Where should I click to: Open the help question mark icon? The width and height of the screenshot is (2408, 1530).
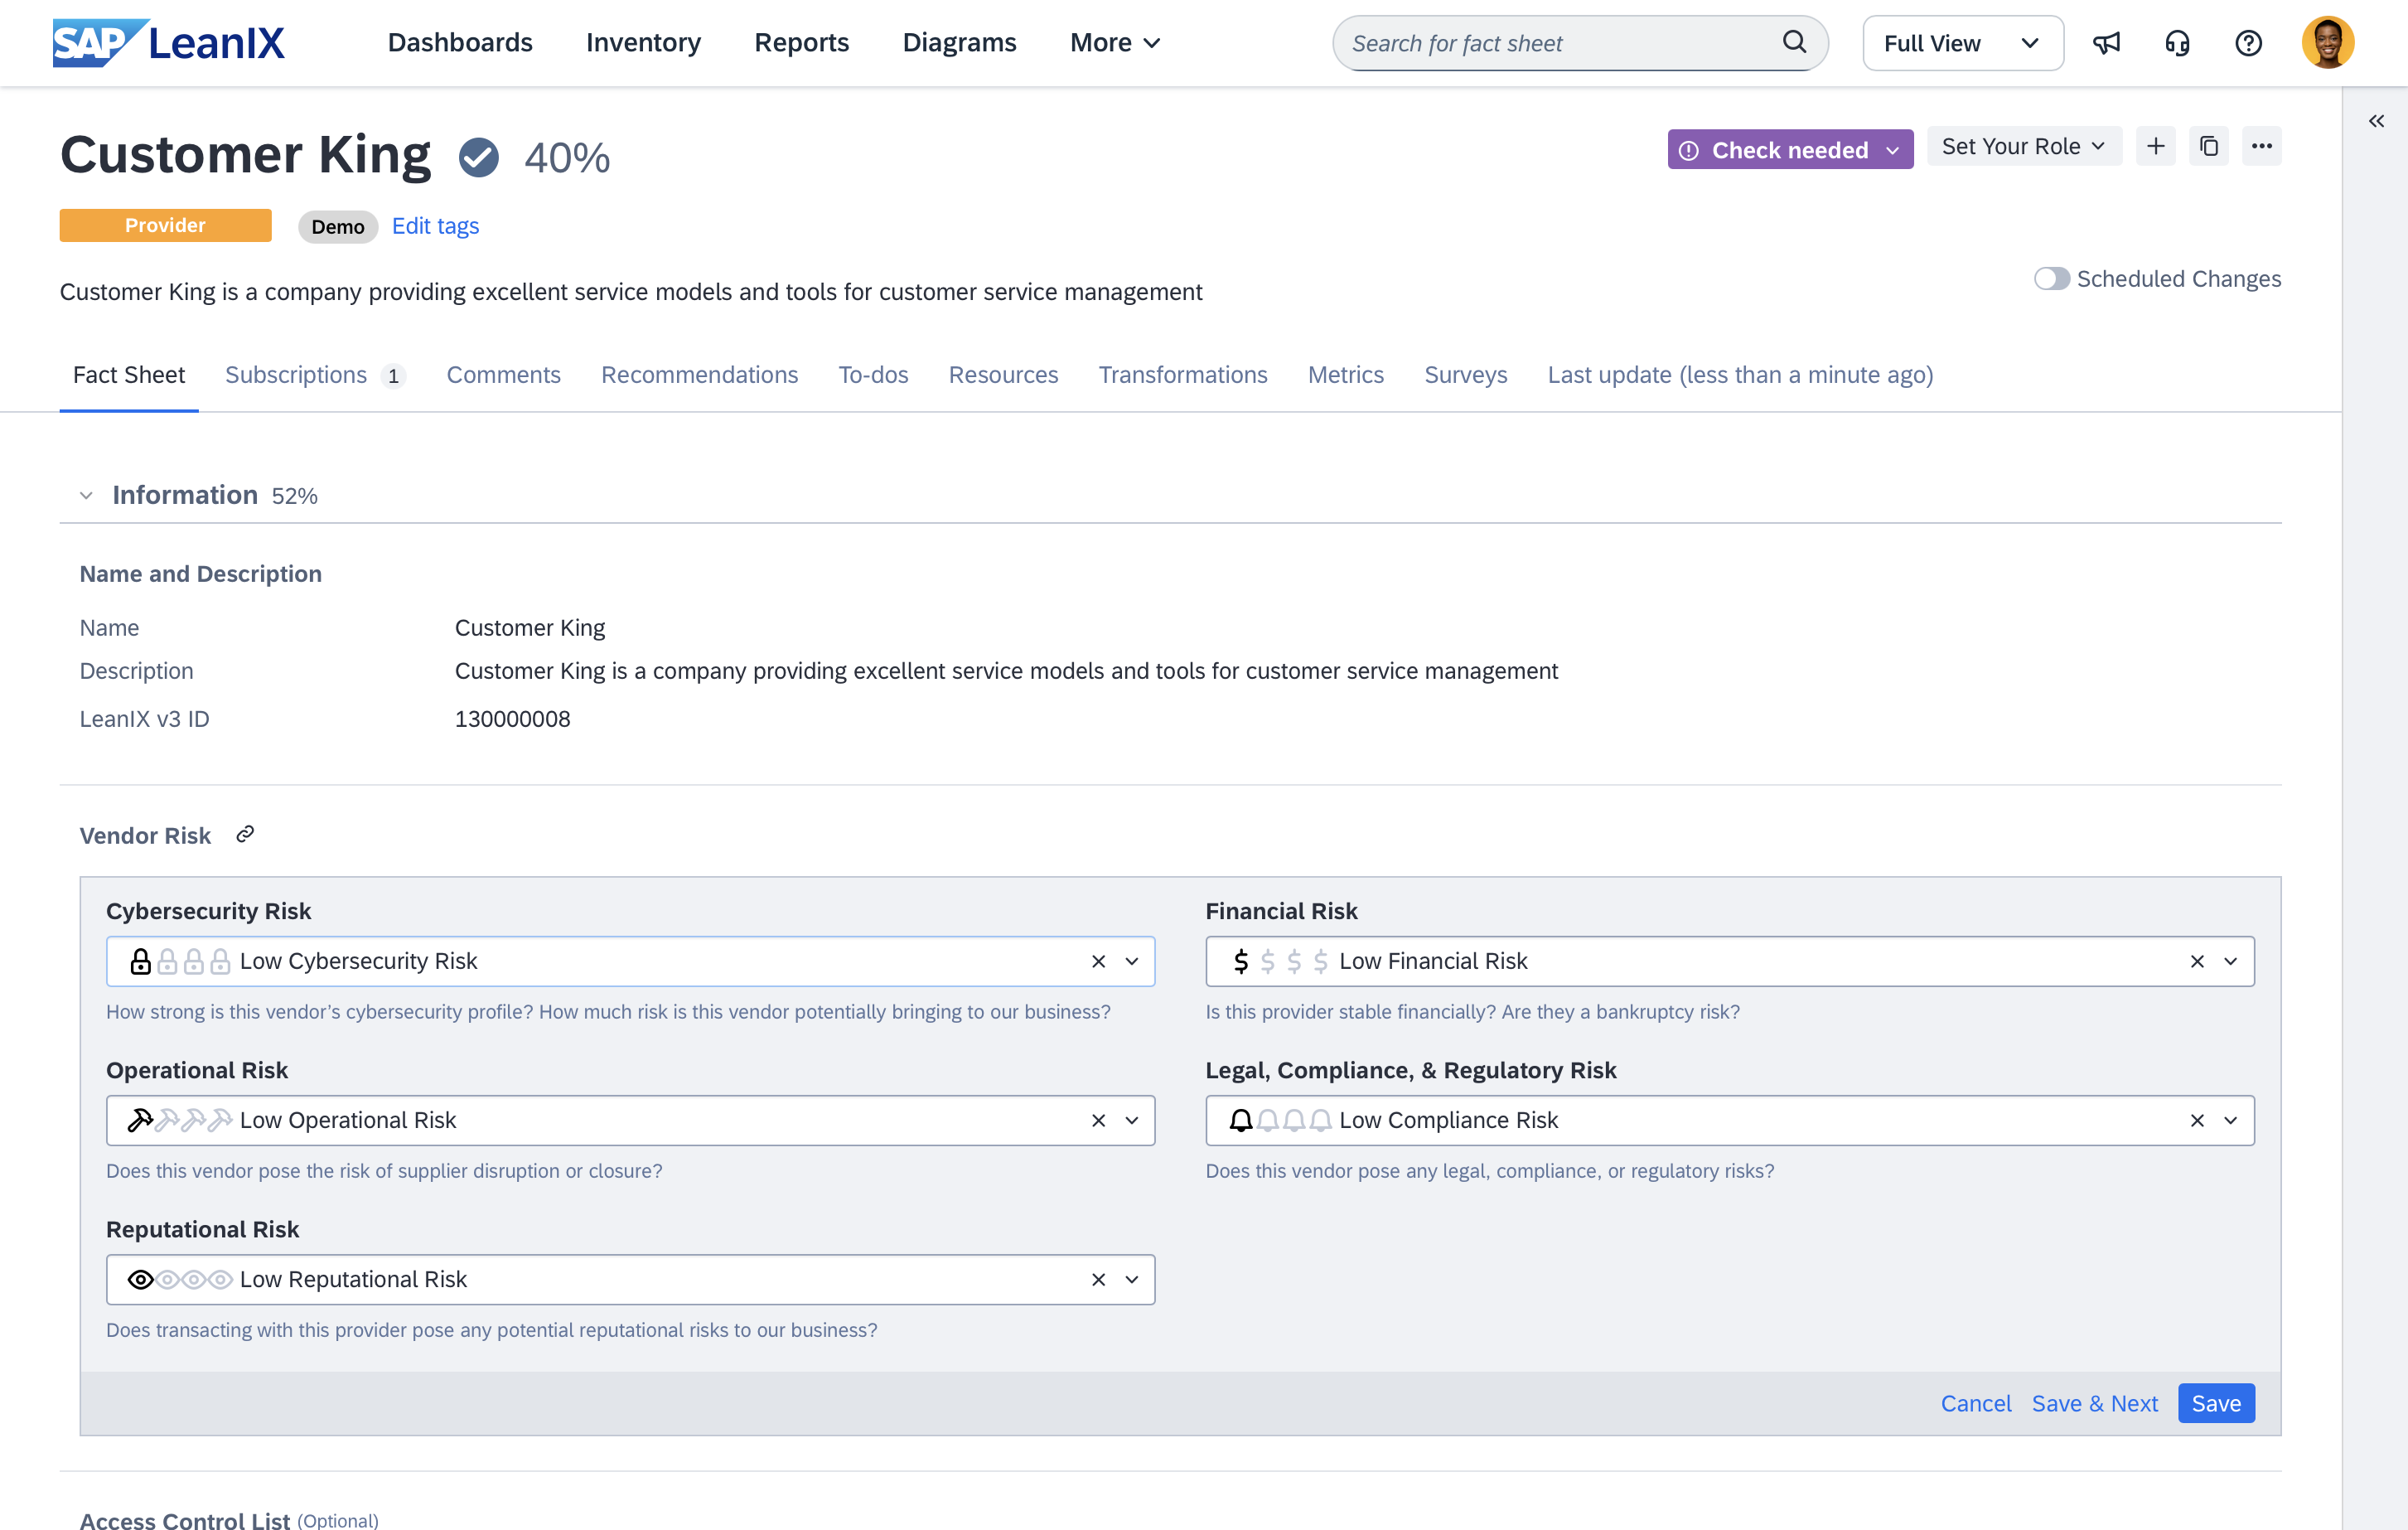tap(2248, 43)
